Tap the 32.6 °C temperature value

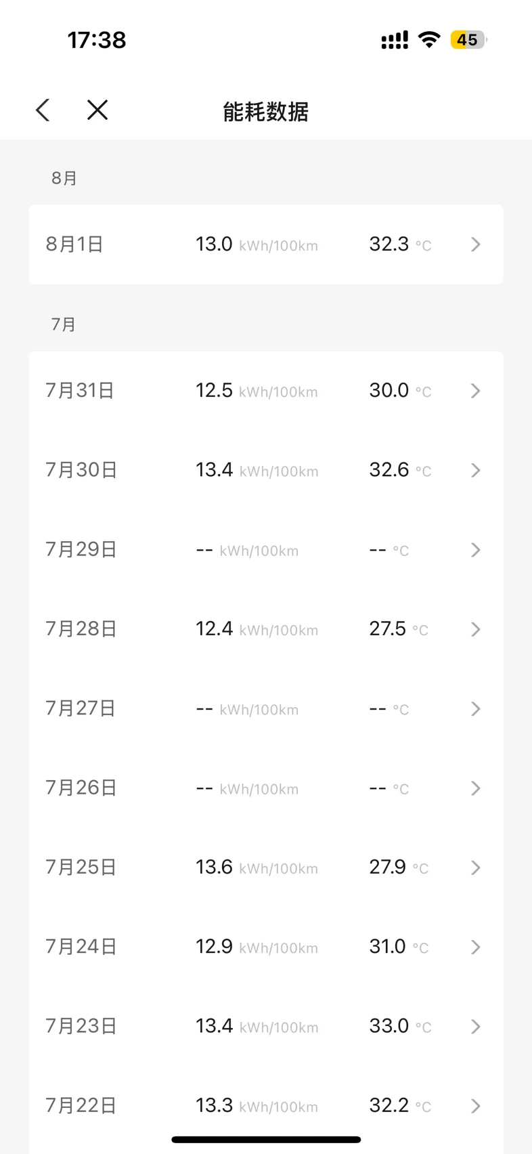tap(400, 470)
